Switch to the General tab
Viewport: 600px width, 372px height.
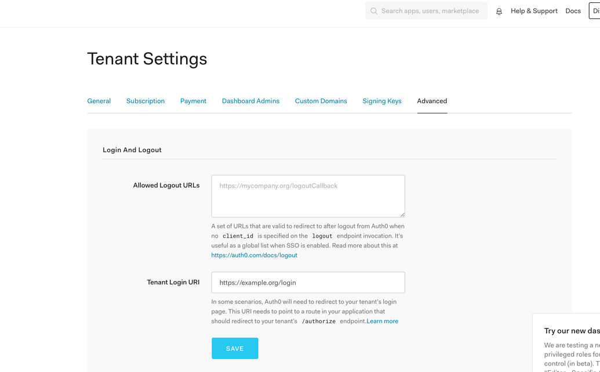point(99,101)
